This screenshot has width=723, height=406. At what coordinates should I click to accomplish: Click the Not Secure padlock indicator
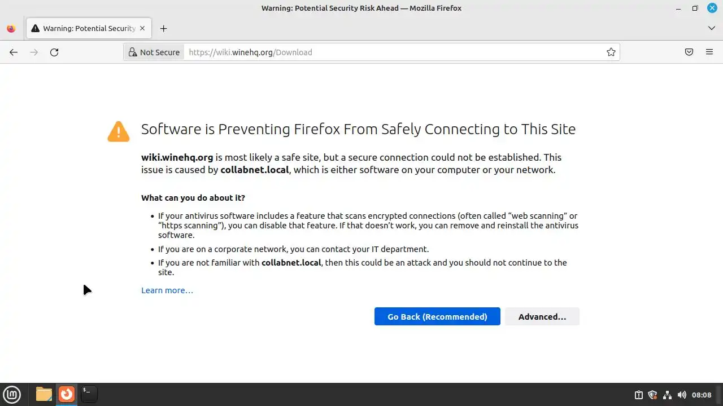coord(154,52)
